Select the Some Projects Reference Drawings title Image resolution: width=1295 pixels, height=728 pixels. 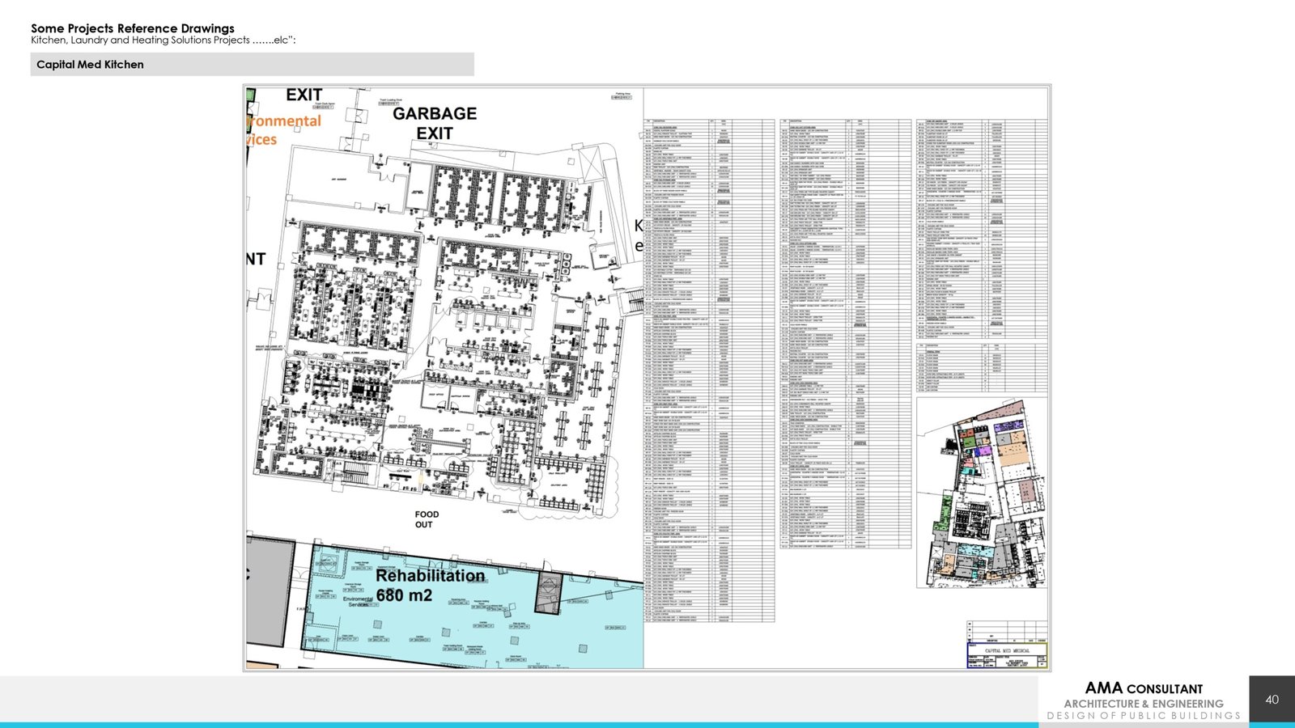(x=133, y=28)
